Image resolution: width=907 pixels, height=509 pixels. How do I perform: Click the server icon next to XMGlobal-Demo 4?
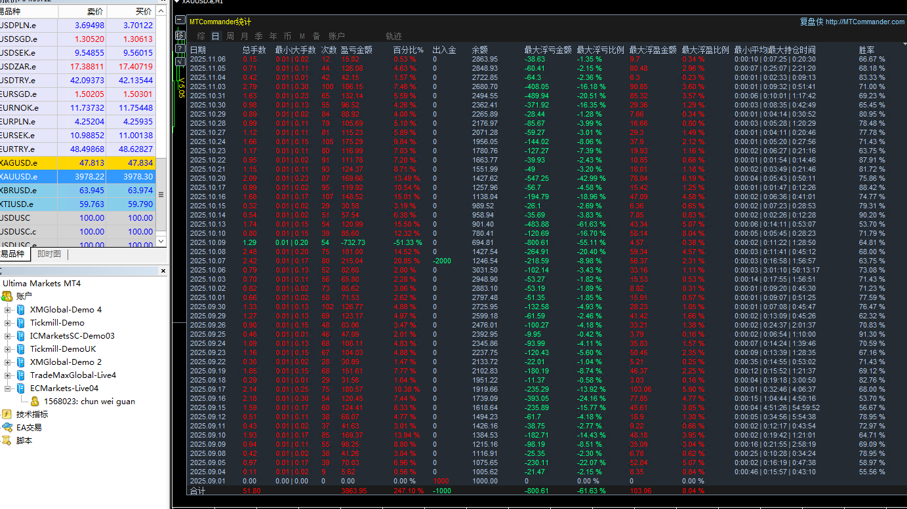(21, 309)
